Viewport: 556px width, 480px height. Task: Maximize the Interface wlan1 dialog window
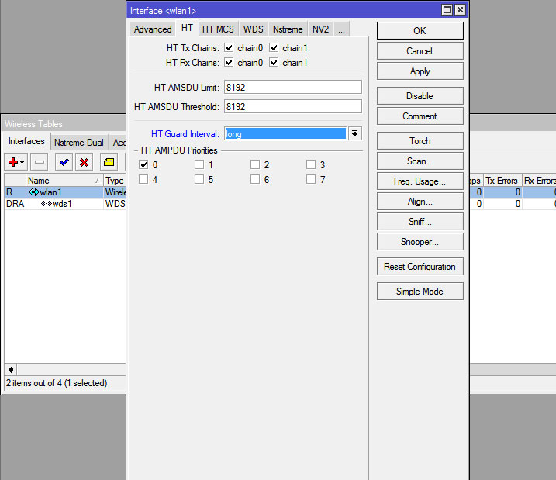pyautogui.click(x=447, y=10)
